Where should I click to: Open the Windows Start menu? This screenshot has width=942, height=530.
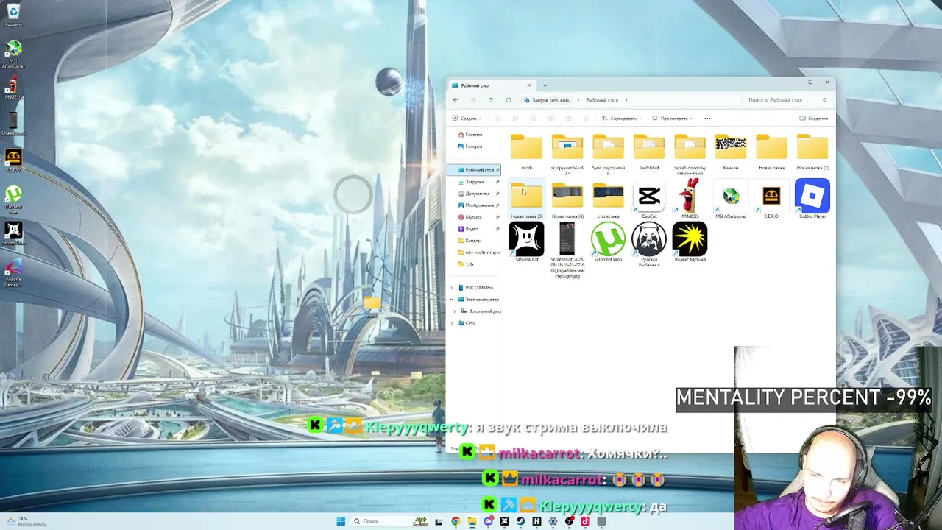(x=341, y=521)
